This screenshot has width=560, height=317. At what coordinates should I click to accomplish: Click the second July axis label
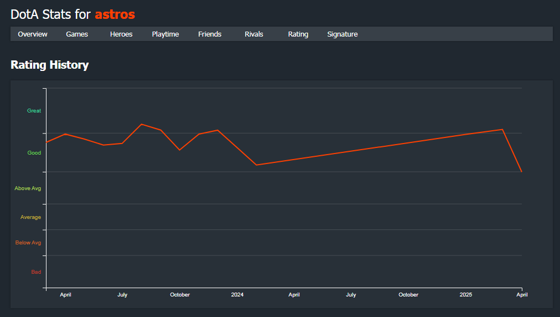click(351, 294)
